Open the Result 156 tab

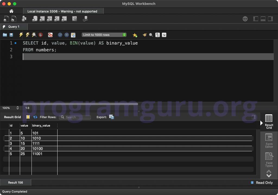[15, 183]
